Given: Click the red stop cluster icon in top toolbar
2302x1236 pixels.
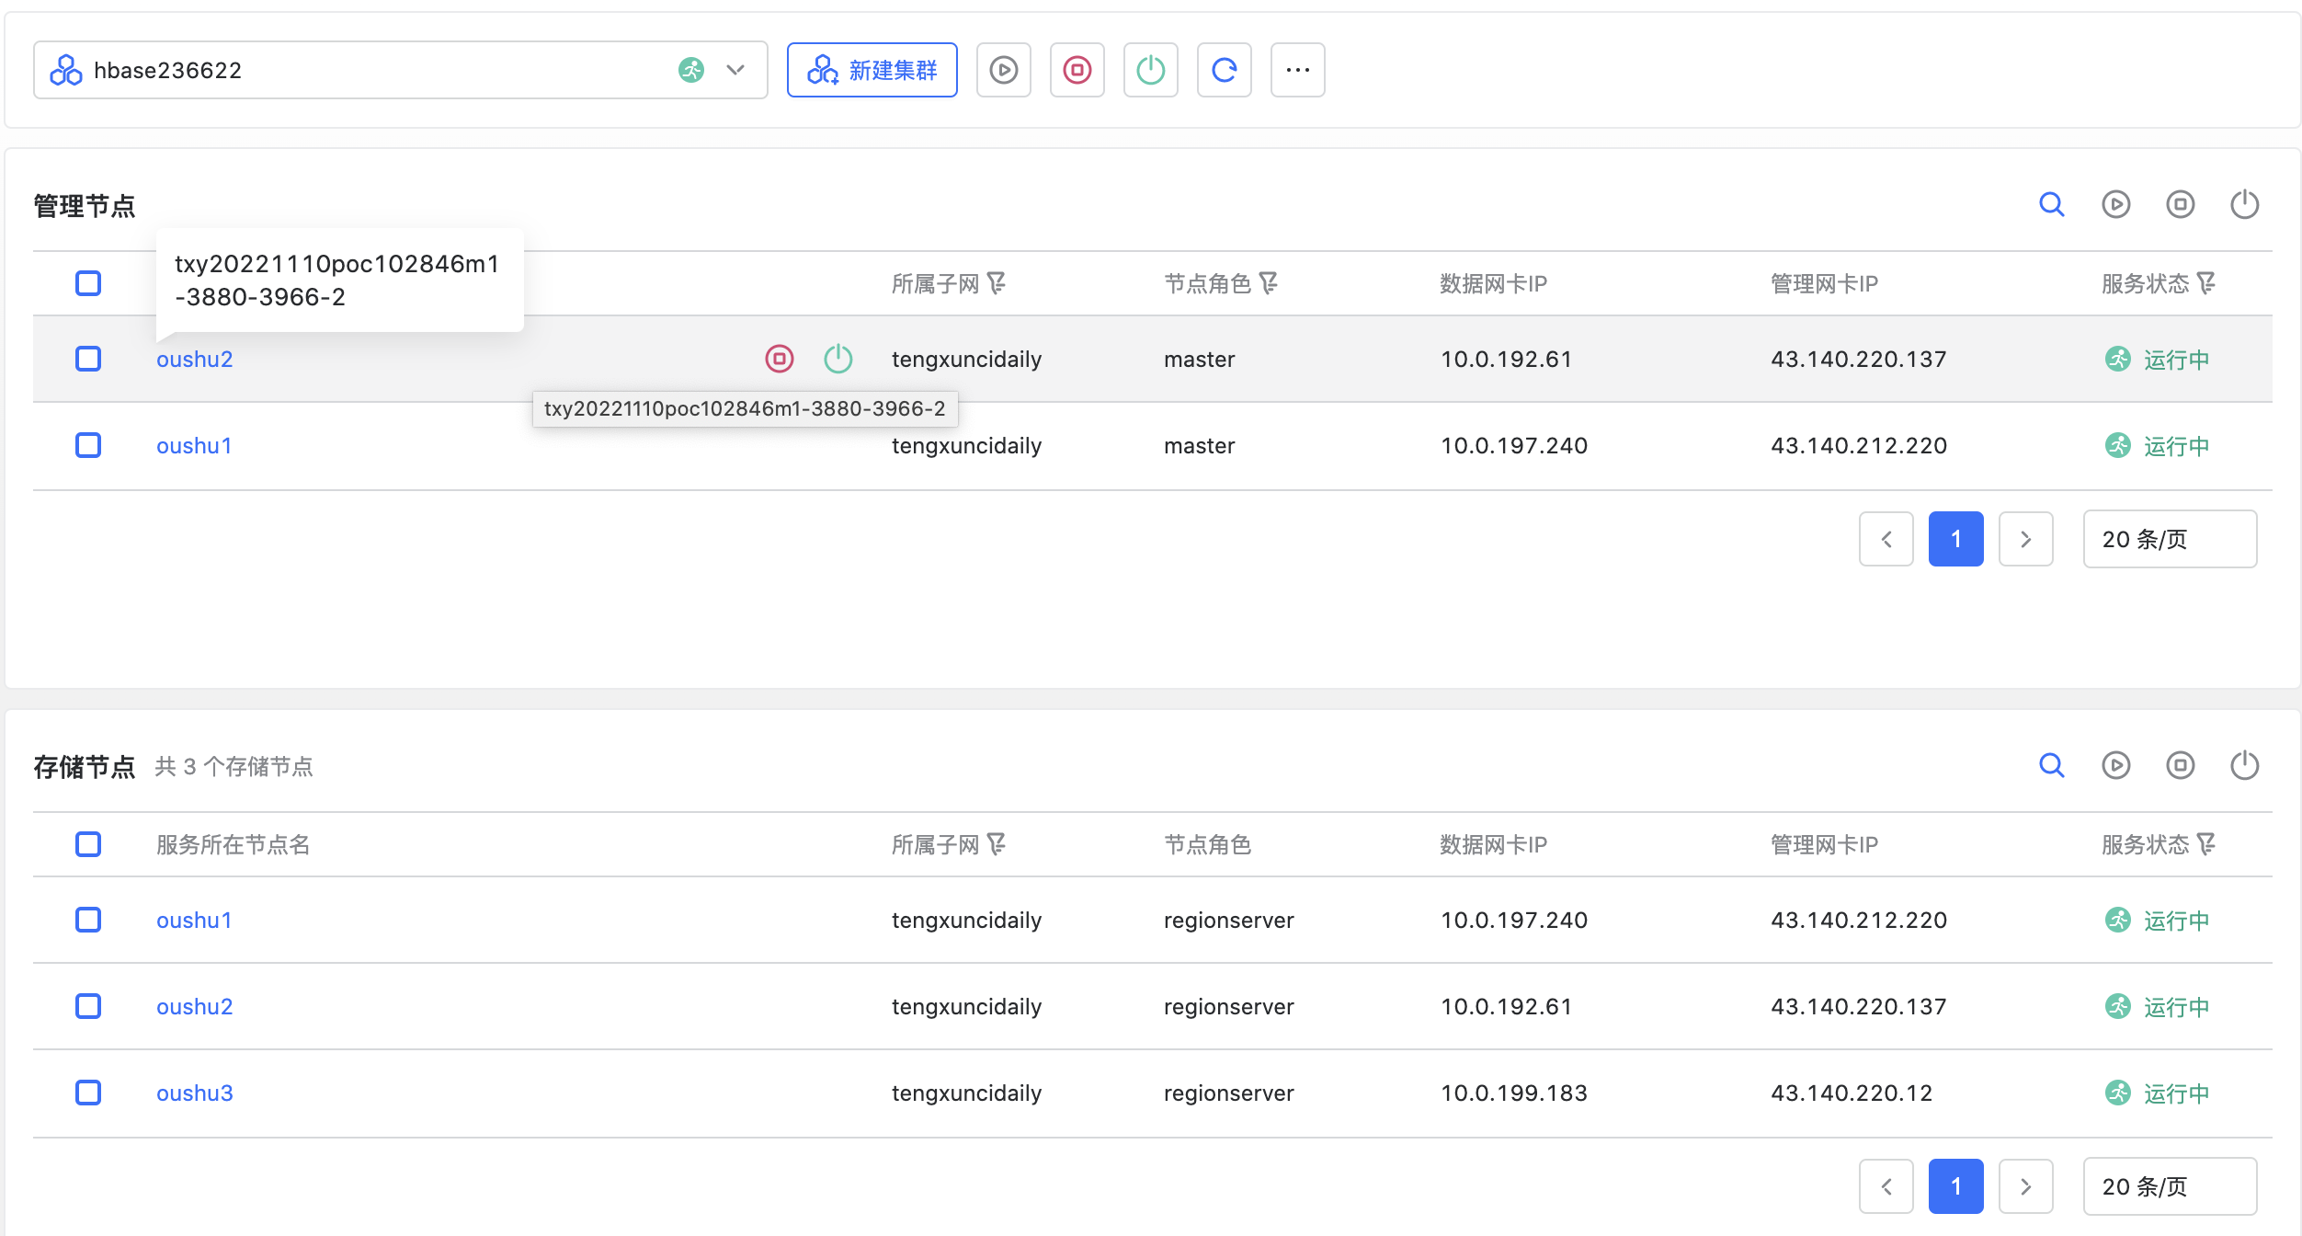Looking at the screenshot, I should tap(1077, 70).
